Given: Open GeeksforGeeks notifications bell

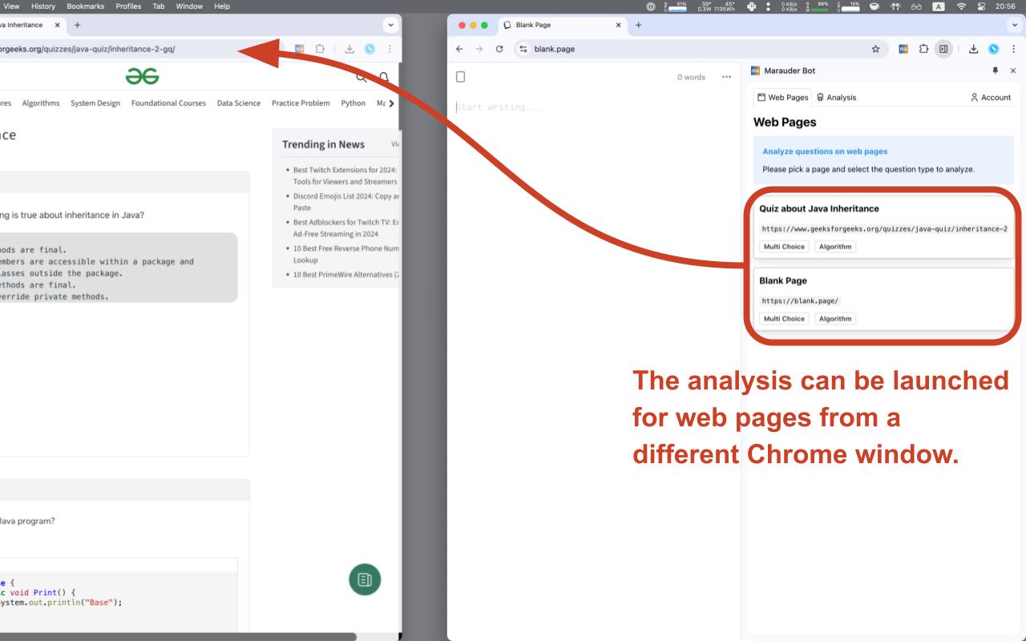Looking at the screenshot, I should [x=384, y=77].
